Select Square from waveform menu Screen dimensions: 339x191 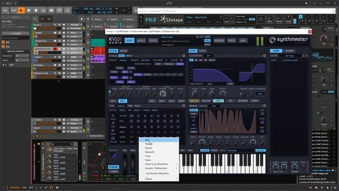(159, 148)
